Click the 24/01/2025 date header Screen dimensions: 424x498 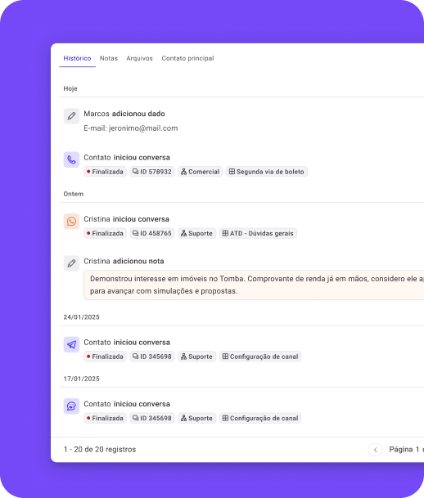(x=81, y=317)
